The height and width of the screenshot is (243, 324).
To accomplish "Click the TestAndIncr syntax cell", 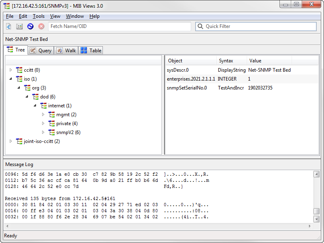I will click(x=231, y=88).
